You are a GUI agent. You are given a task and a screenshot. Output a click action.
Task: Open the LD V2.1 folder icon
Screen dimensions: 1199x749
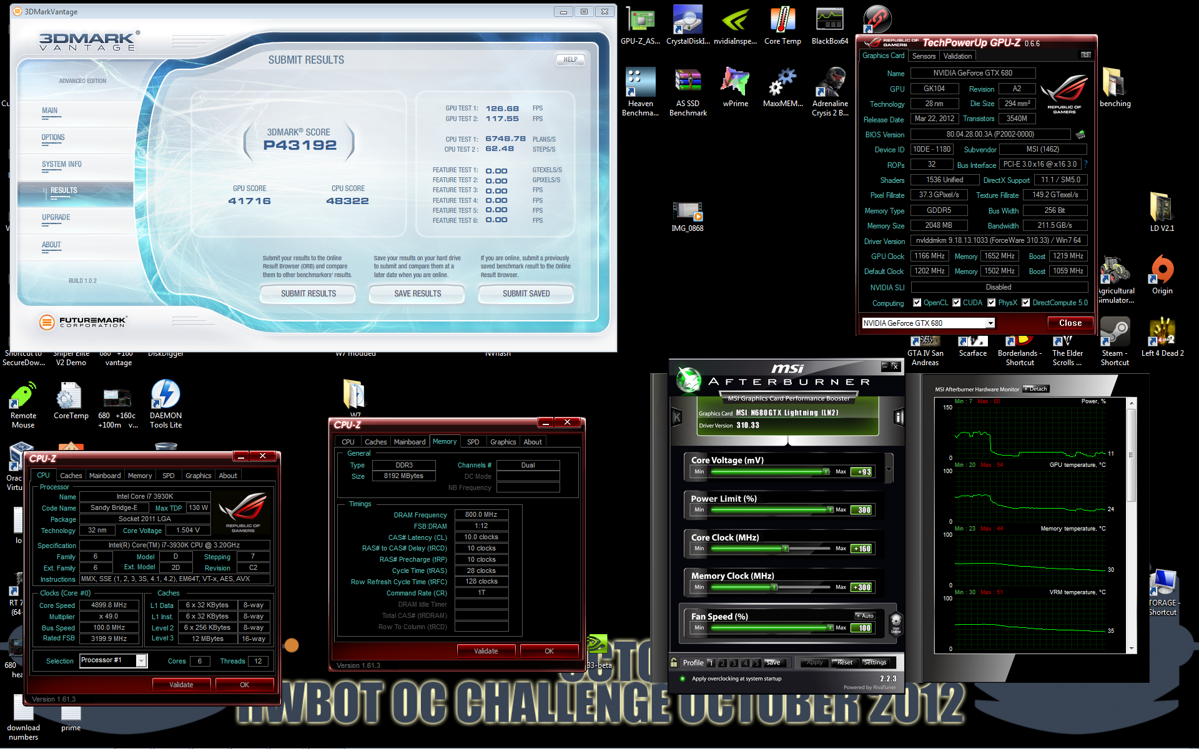tap(1162, 212)
